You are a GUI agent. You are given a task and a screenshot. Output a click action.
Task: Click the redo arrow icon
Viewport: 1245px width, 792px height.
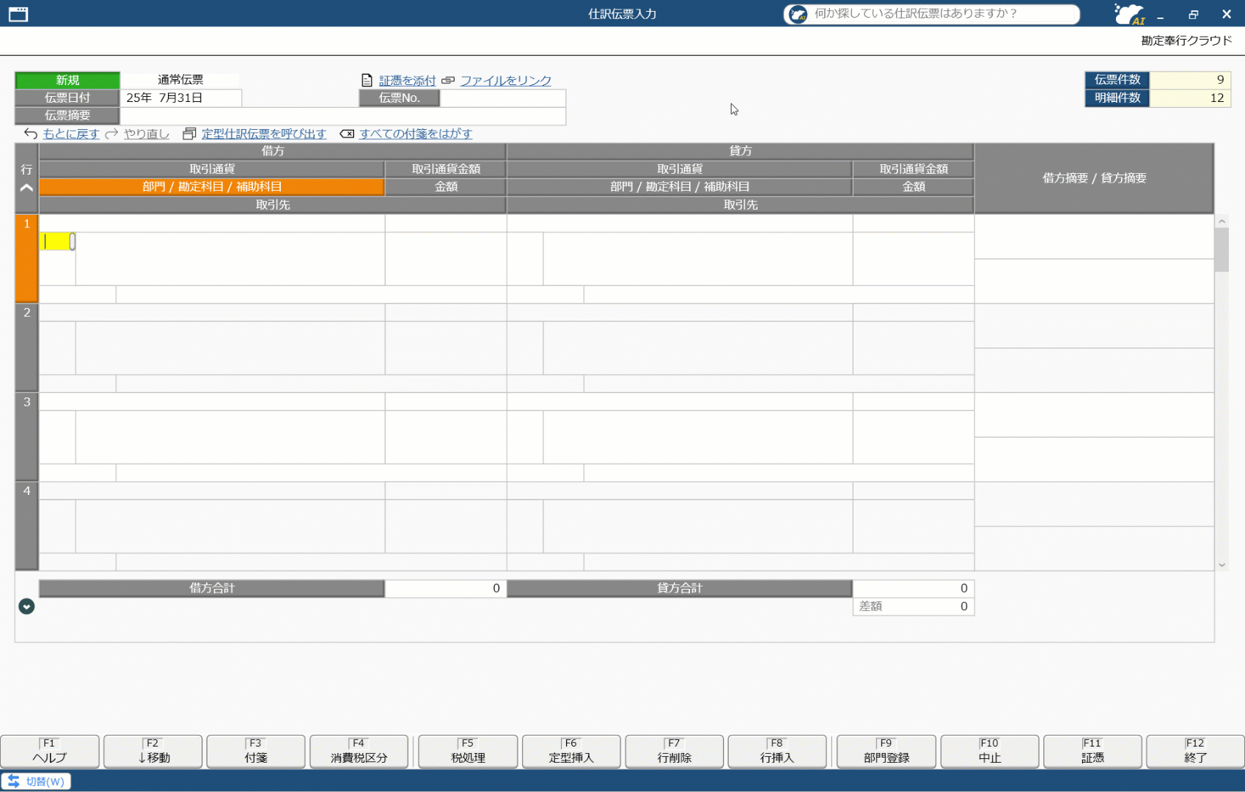pos(111,133)
